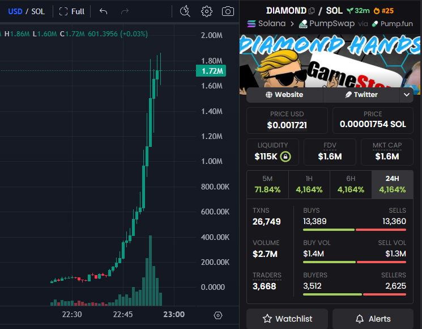Click the TXNS 26,749 value

266,221
